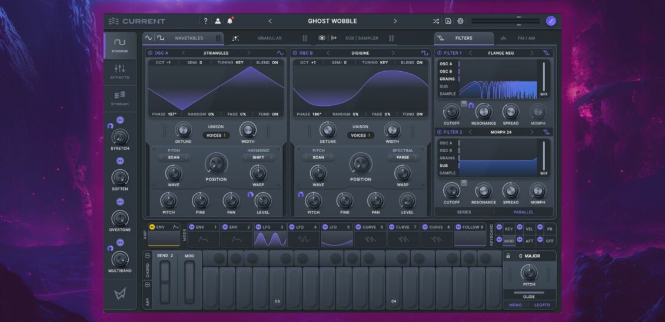Switch to the Wavetables tab

[x=183, y=38]
